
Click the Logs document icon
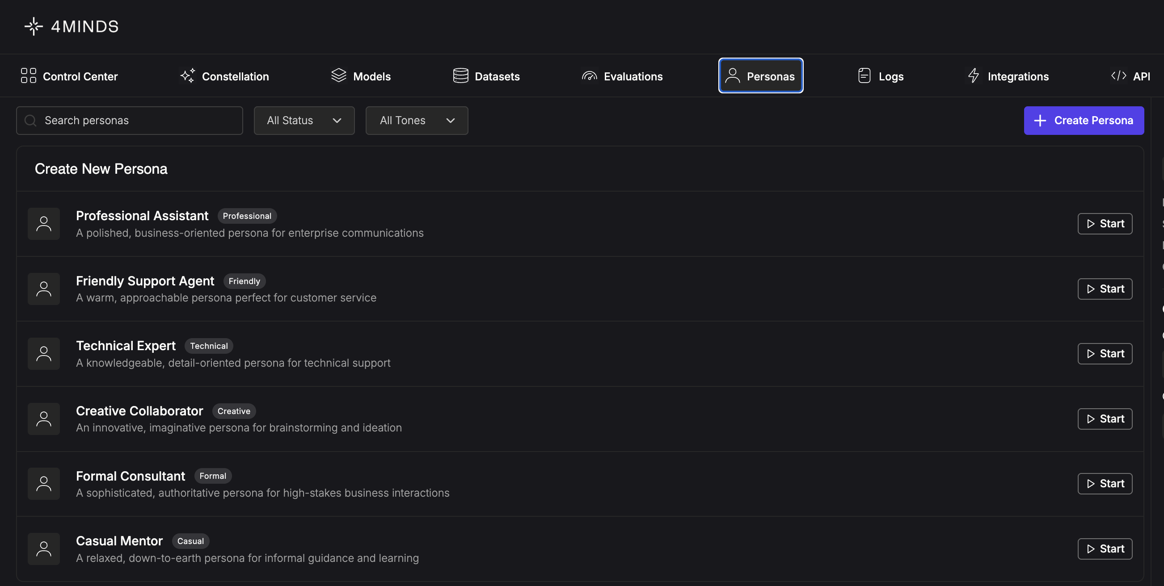click(864, 75)
